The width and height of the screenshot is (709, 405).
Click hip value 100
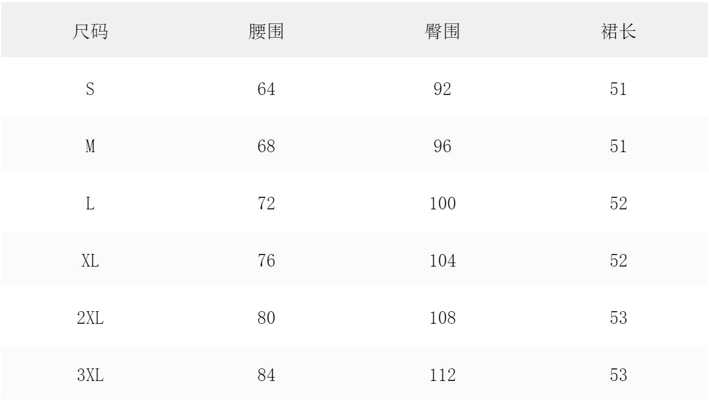click(x=442, y=204)
